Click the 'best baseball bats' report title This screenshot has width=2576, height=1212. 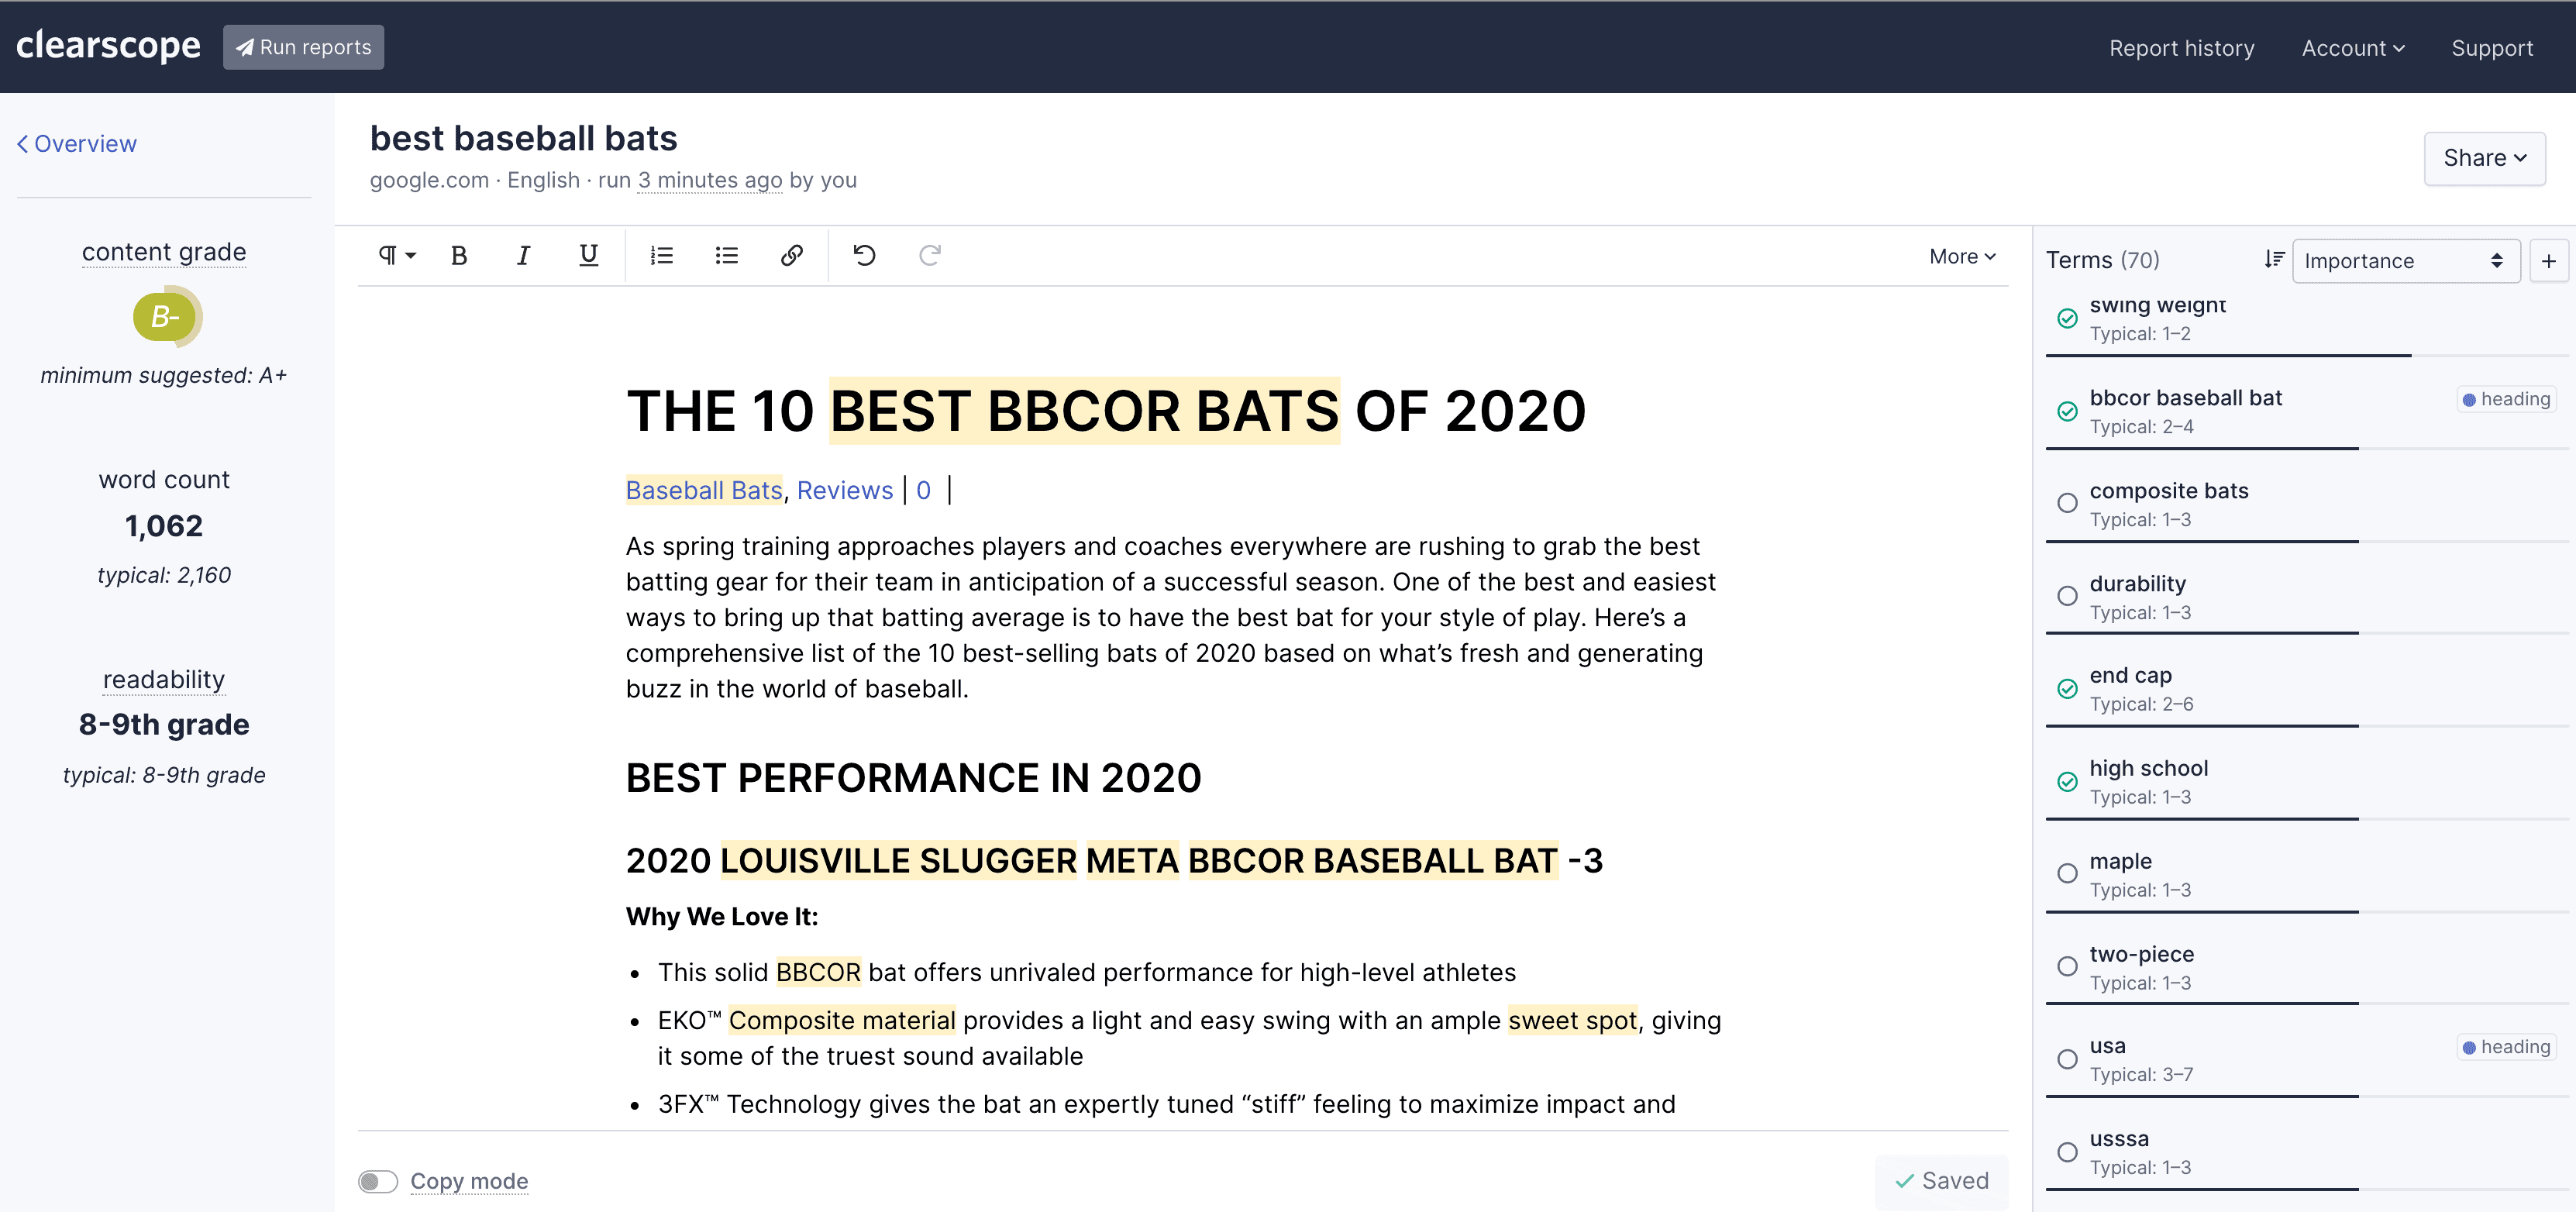coord(523,138)
